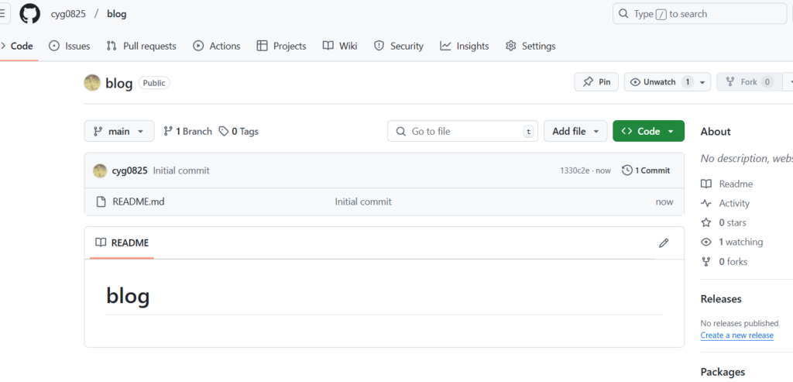Open the main branch selector dropdown
The width and height of the screenshot is (793, 382).
coord(118,132)
